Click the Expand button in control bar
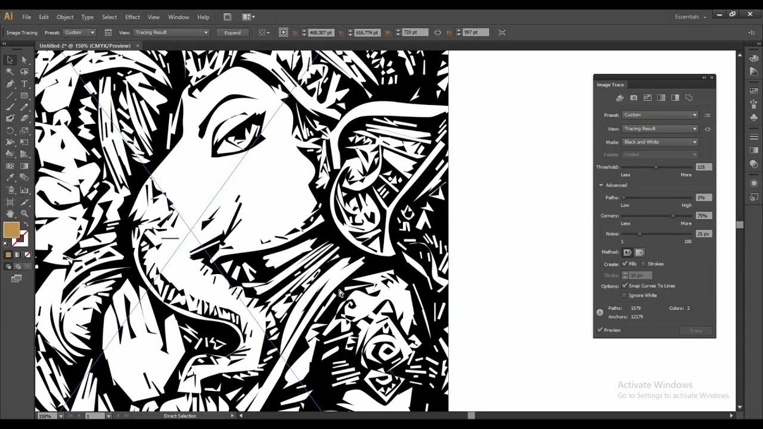763x429 pixels. [232, 33]
